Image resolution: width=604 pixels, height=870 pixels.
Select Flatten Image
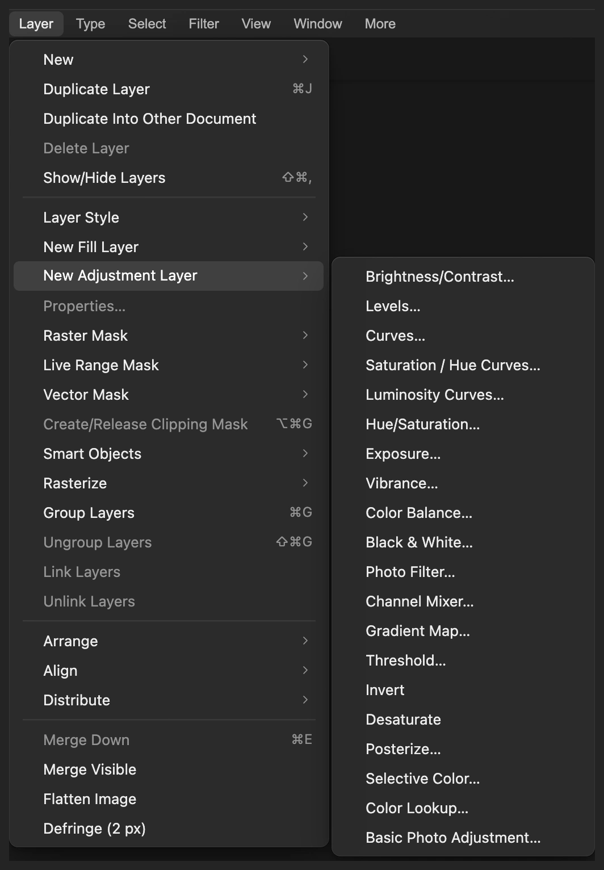169,799
